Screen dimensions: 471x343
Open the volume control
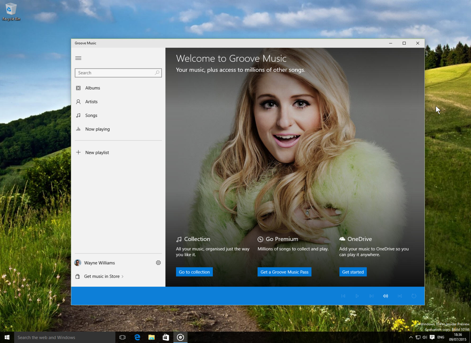(x=385, y=296)
